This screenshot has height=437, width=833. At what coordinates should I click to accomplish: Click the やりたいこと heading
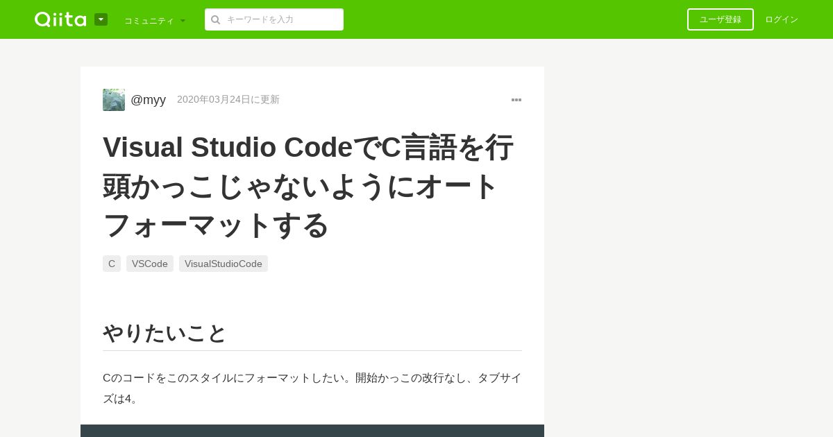tap(165, 333)
